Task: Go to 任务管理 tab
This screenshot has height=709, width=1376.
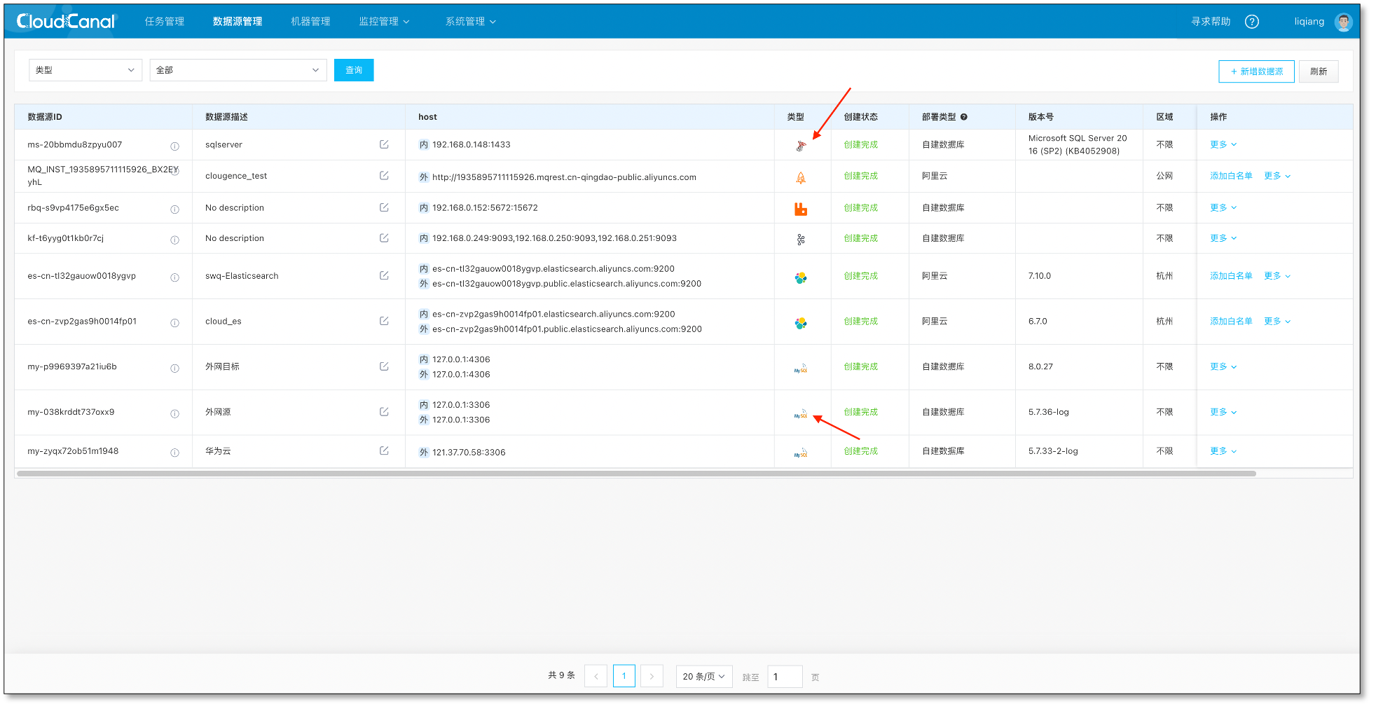Action: click(165, 22)
